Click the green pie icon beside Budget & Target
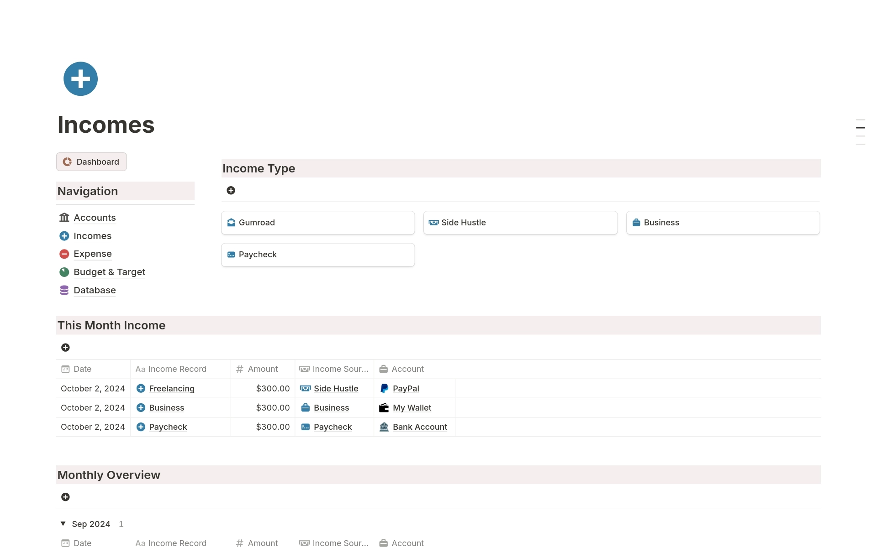 coord(64,272)
